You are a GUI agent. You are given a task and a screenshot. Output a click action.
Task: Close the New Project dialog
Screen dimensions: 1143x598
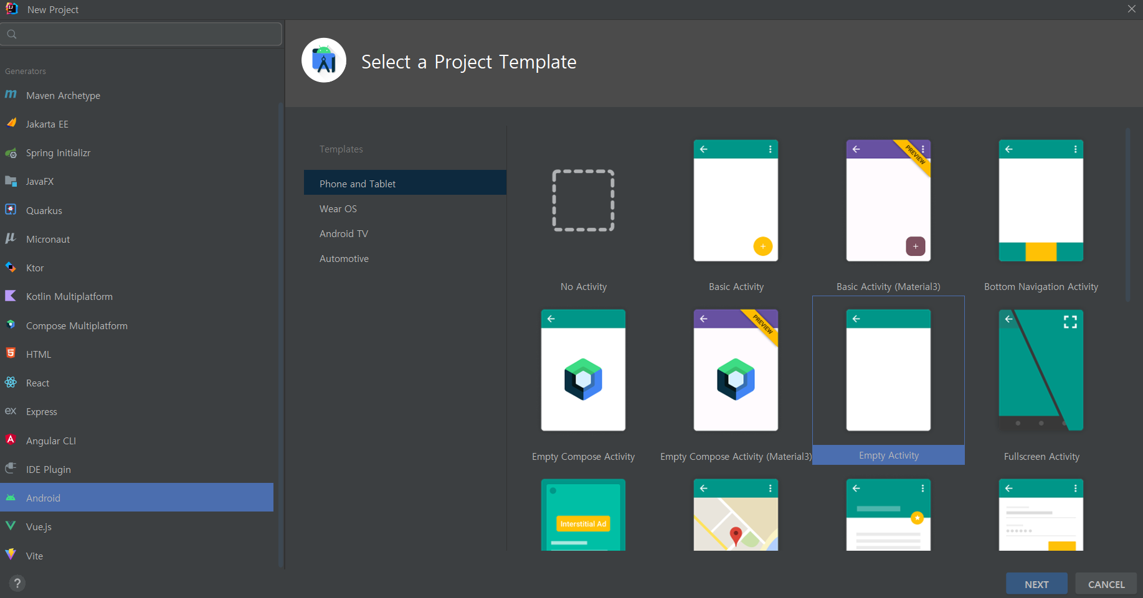tap(1131, 9)
